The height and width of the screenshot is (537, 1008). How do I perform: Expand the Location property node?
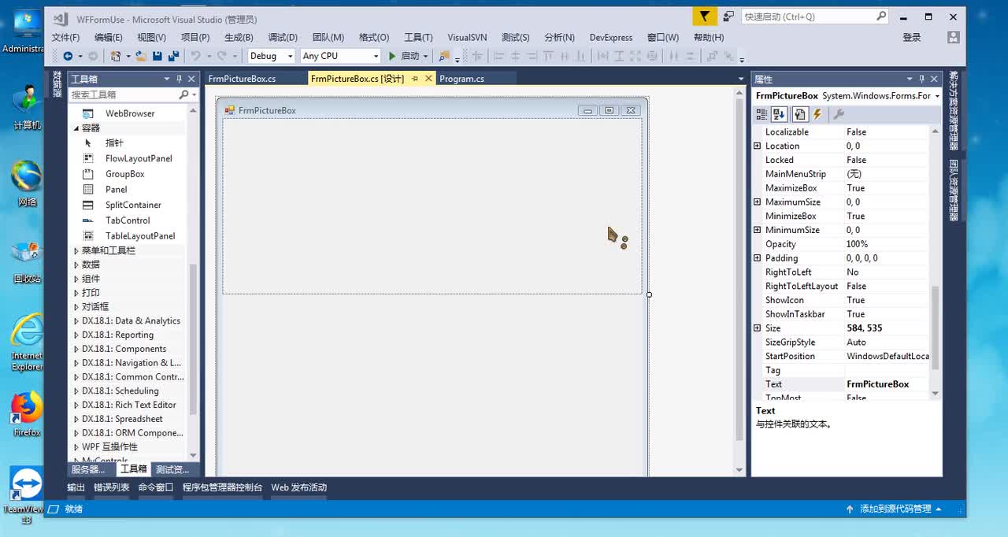[758, 146]
